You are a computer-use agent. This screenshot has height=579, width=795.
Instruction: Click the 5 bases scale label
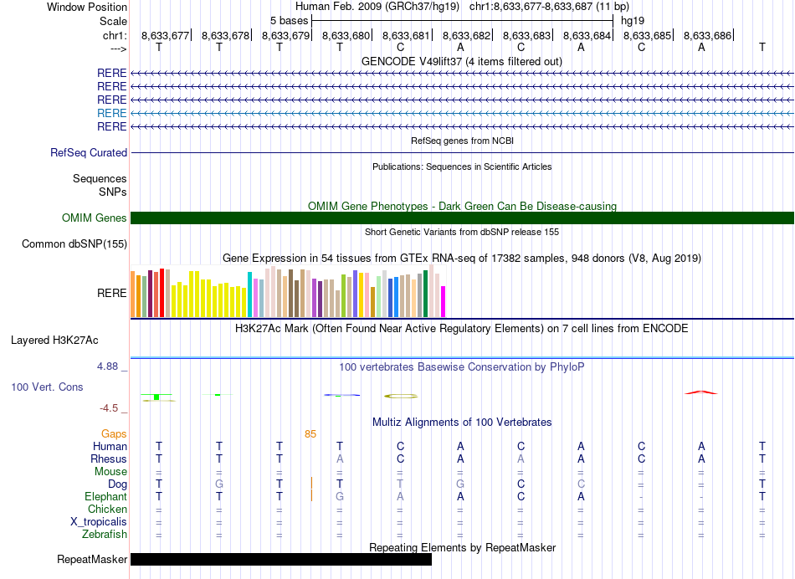(289, 21)
